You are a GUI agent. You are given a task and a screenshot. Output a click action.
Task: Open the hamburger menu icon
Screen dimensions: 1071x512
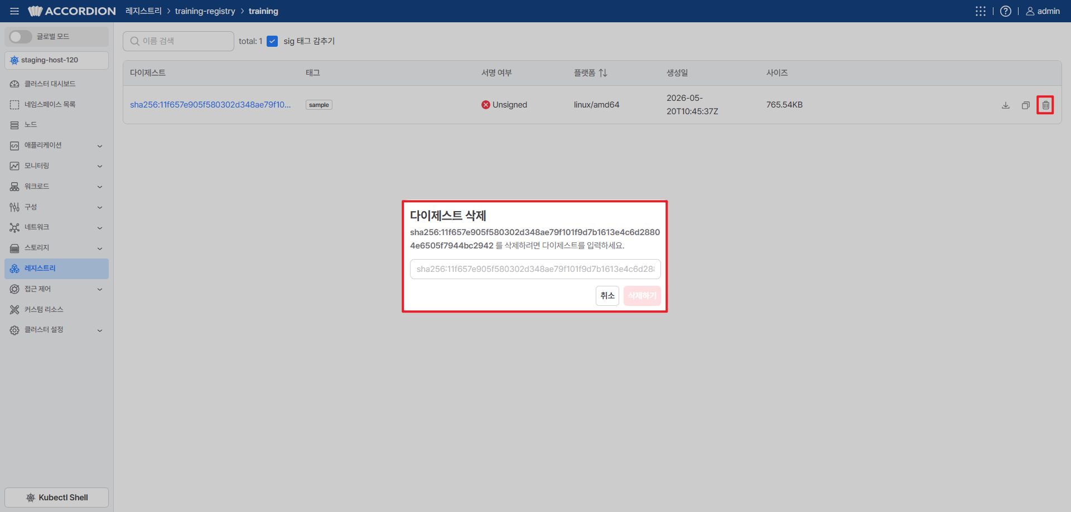(x=15, y=11)
